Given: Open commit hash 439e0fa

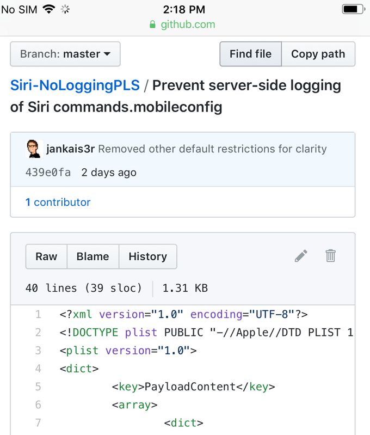Looking at the screenshot, I should pyautogui.click(x=48, y=173).
